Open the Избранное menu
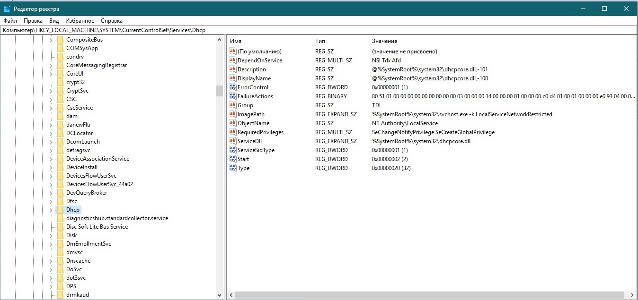638x300 pixels. [x=80, y=21]
